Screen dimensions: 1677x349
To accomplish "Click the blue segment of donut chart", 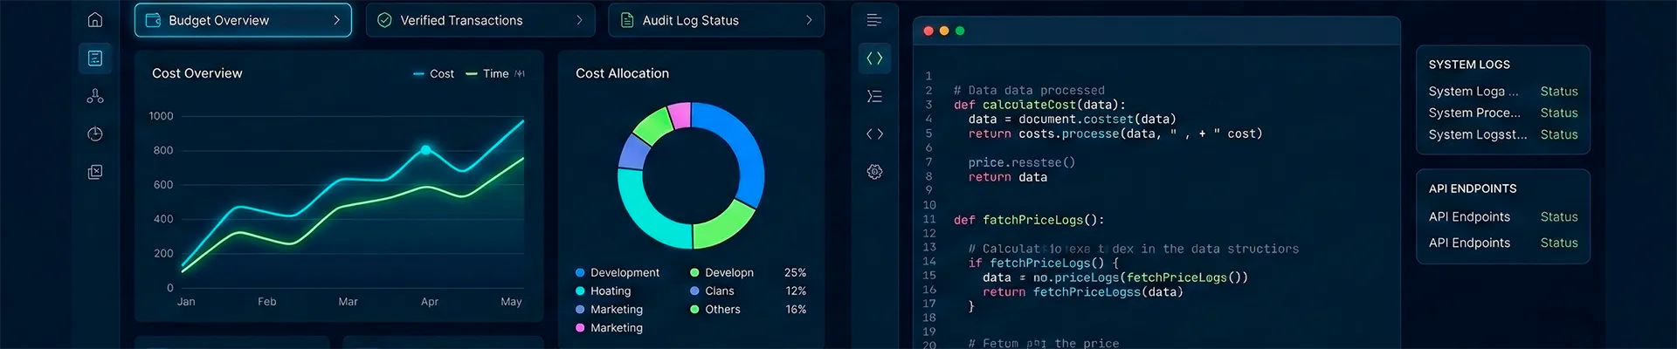I will point(741,150).
